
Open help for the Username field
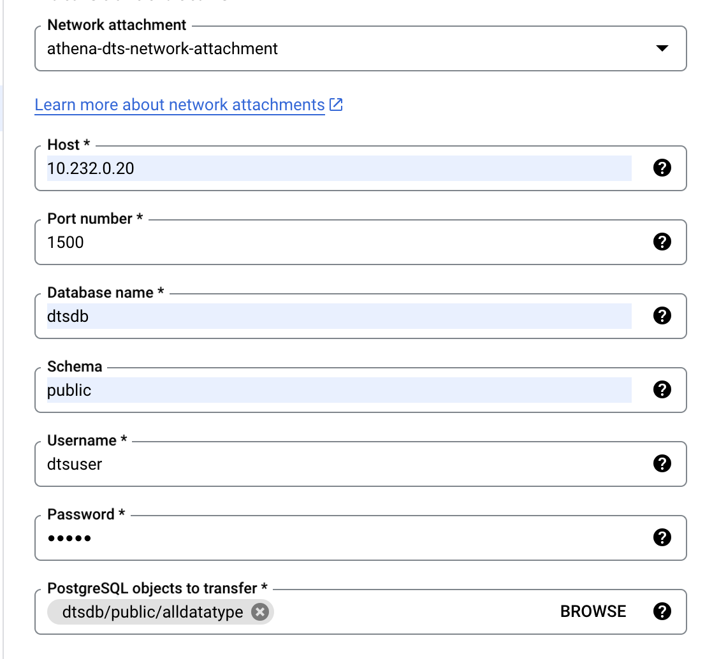coord(662,463)
